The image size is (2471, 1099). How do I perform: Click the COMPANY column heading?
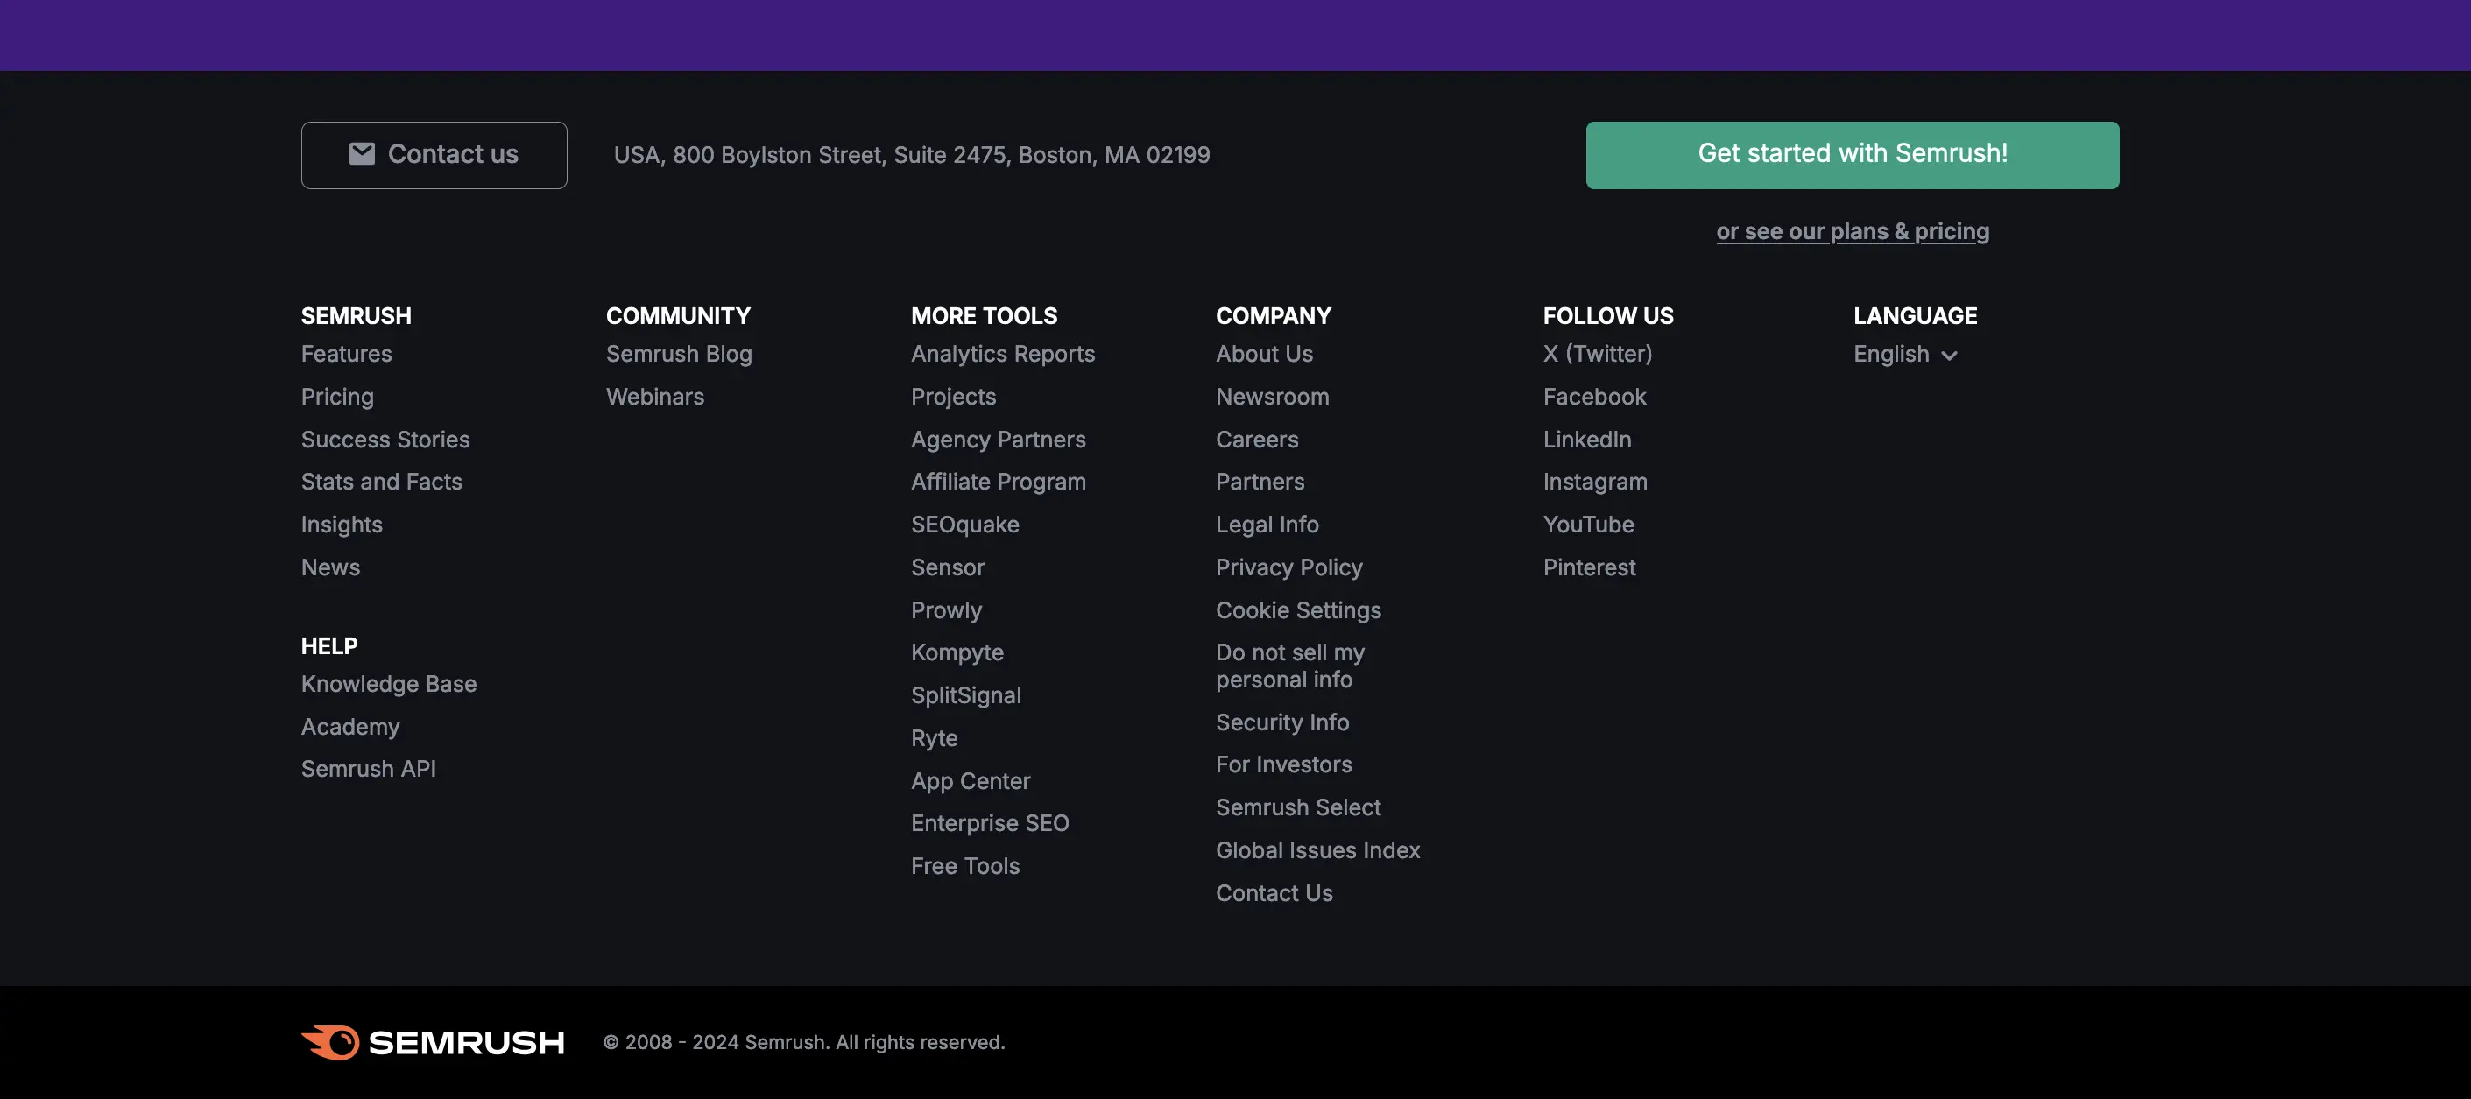tap(1273, 315)
